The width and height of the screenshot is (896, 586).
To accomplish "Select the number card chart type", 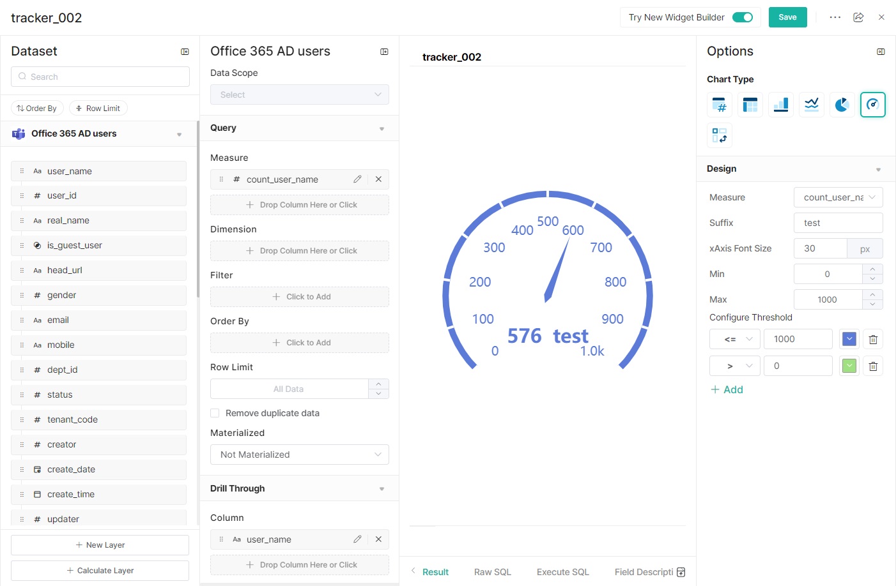I will coord(719,104).
